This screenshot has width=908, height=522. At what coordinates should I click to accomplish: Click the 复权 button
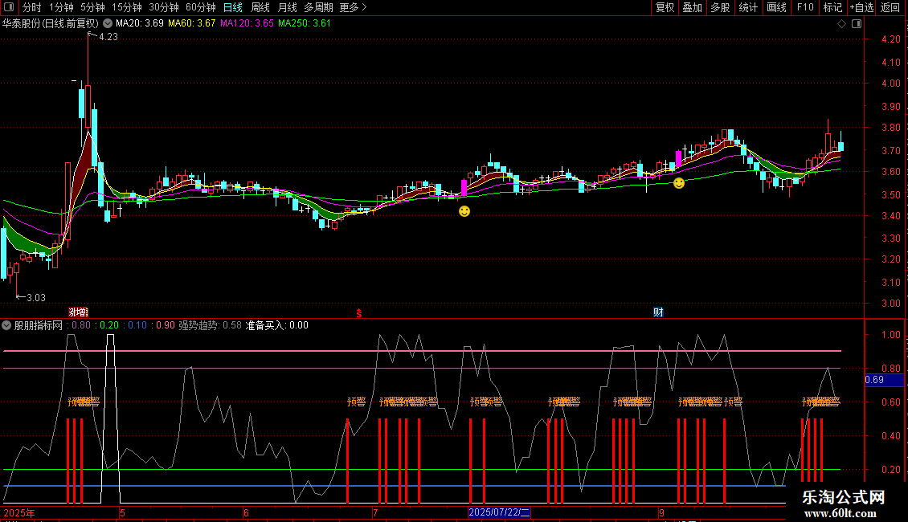(665, 7)
